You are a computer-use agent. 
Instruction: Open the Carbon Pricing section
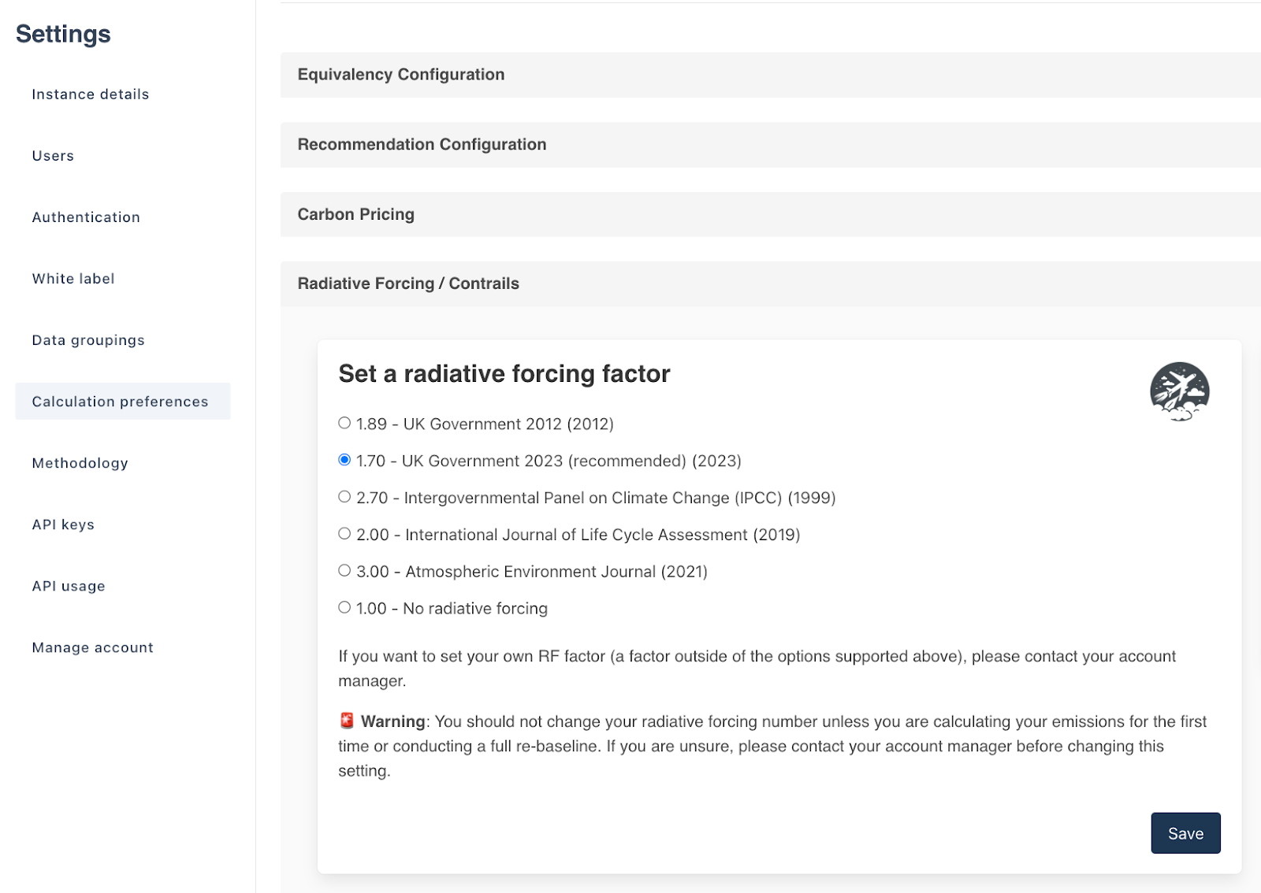[356, 214]
